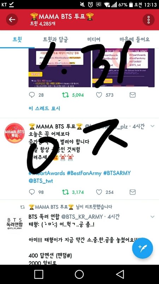Like the tweet with 254 likes
Viewport: 159px width, 284px height.
[x=99, y=192]
